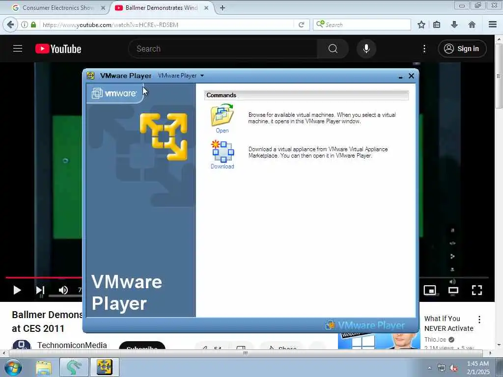This screenshot has width=503, height=377.
Task: Skip to next YouTube video
Action: click(40, 290)
